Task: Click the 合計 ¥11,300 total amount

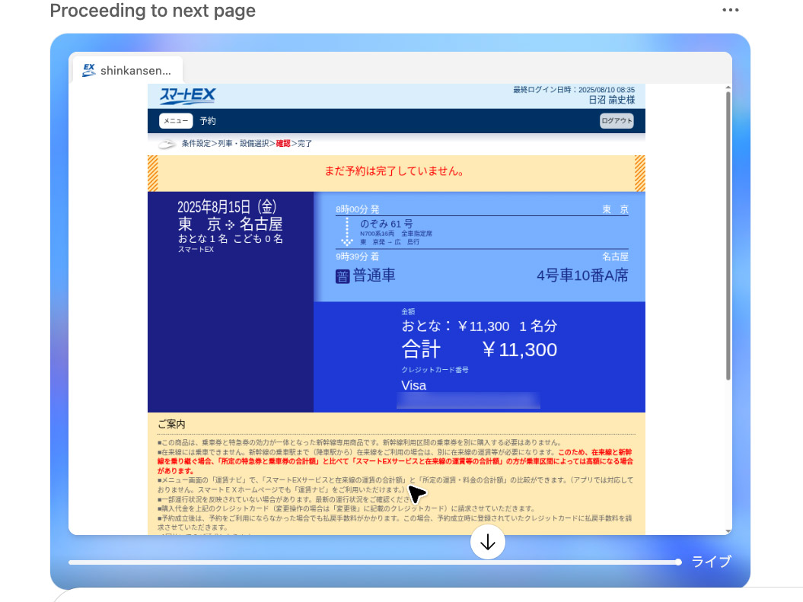Action: (480, 349)
